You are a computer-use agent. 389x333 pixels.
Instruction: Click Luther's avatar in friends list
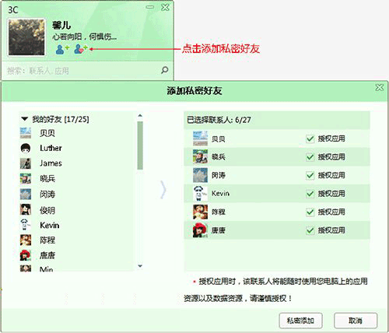pos(26,148)
